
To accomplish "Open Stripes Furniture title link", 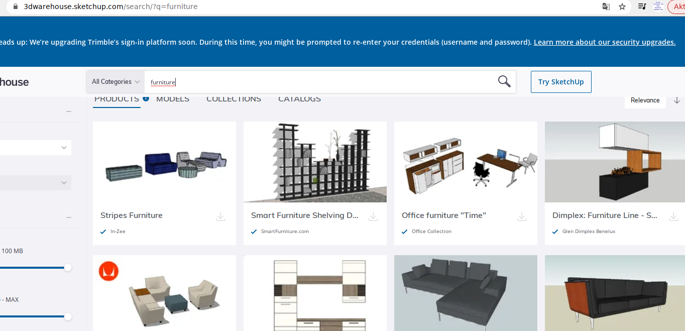I will [132, 215].
